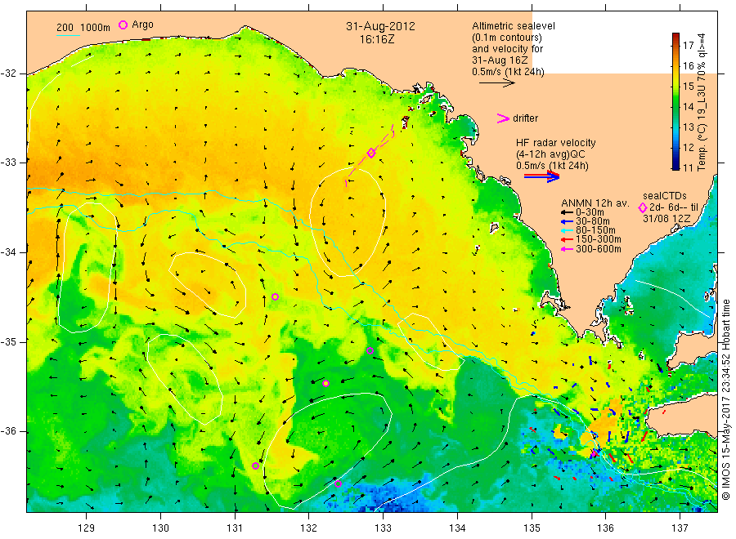Click the '300-600m' depth range label
Viewport: 736px width, 539px height.
(599, 249)
